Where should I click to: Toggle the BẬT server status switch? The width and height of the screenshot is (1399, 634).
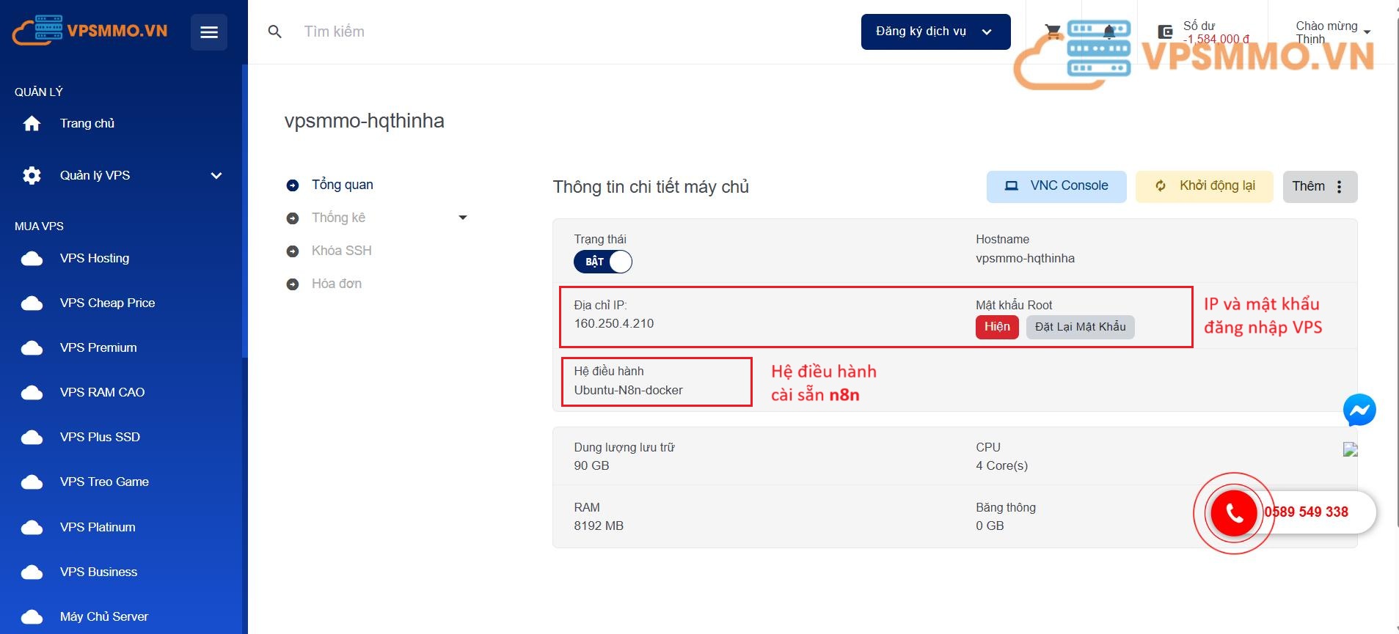tap(603, 262)
